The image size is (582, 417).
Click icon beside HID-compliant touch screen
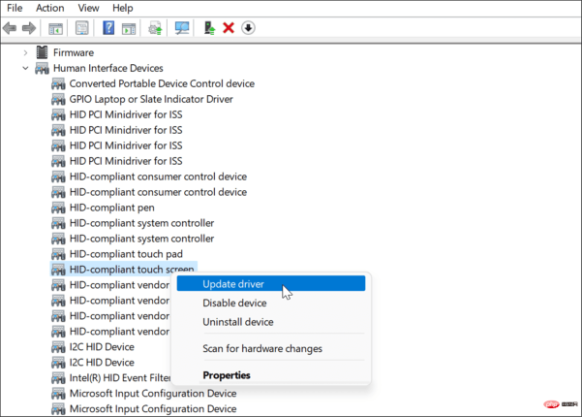click(58, 270)
